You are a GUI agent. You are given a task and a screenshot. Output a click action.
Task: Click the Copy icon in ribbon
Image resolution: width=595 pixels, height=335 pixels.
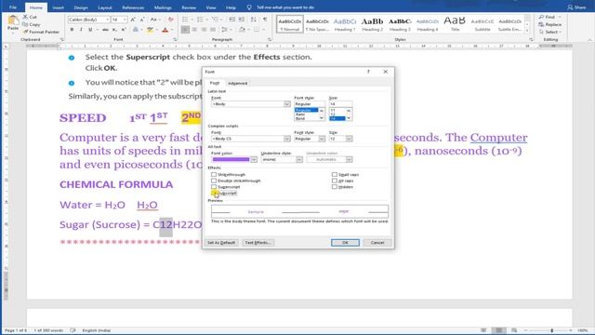(x=25, y=24)
